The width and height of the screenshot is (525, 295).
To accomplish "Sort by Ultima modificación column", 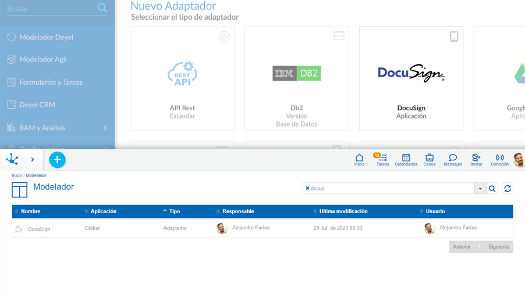I will click(x=343, y=211).
